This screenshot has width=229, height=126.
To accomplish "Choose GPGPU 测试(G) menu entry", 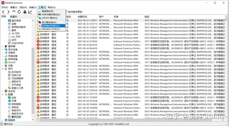I will click(52, 18).
